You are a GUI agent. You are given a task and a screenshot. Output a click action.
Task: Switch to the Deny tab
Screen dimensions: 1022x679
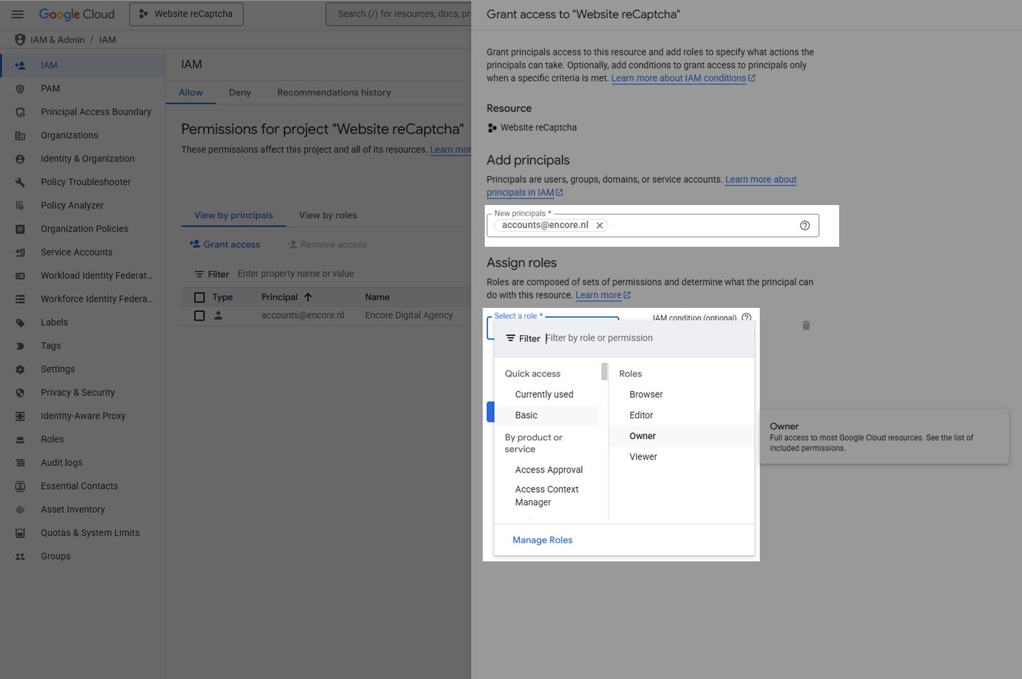(239, 93)
